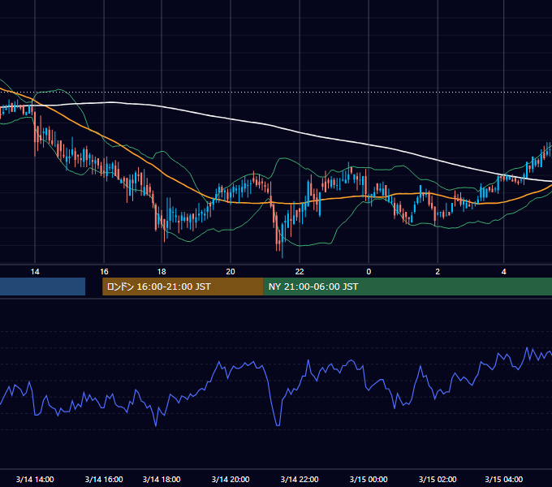This screenshot has width=552, height=487.
Task: Click the 3/14 16:00 time label
Action: pos(104,479)
